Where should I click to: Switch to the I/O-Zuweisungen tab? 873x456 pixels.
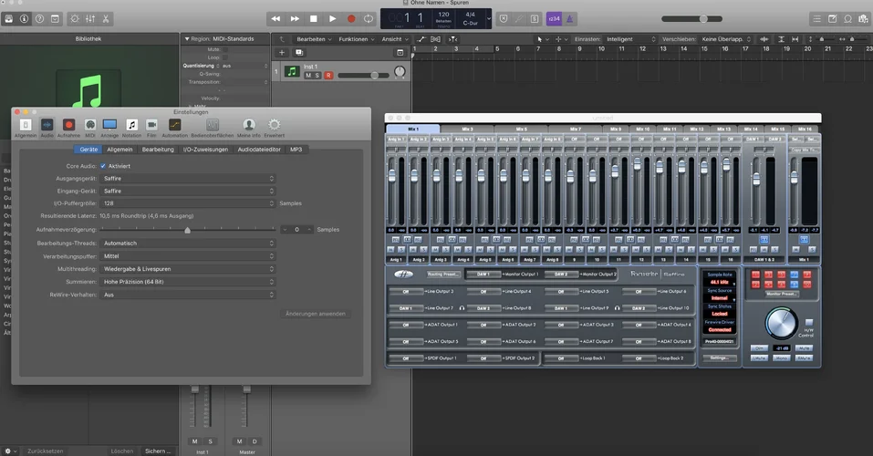tap(205, 149)
